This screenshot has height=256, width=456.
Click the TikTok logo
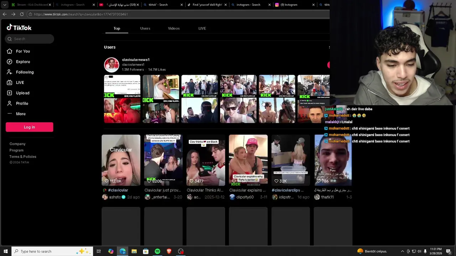click(19, 27)
